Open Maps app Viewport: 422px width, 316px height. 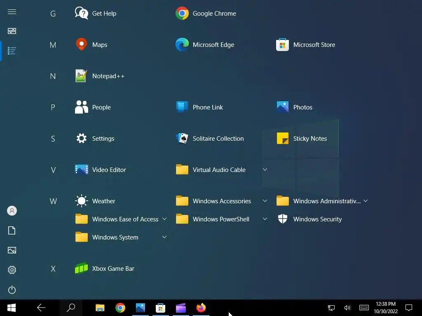91,44
